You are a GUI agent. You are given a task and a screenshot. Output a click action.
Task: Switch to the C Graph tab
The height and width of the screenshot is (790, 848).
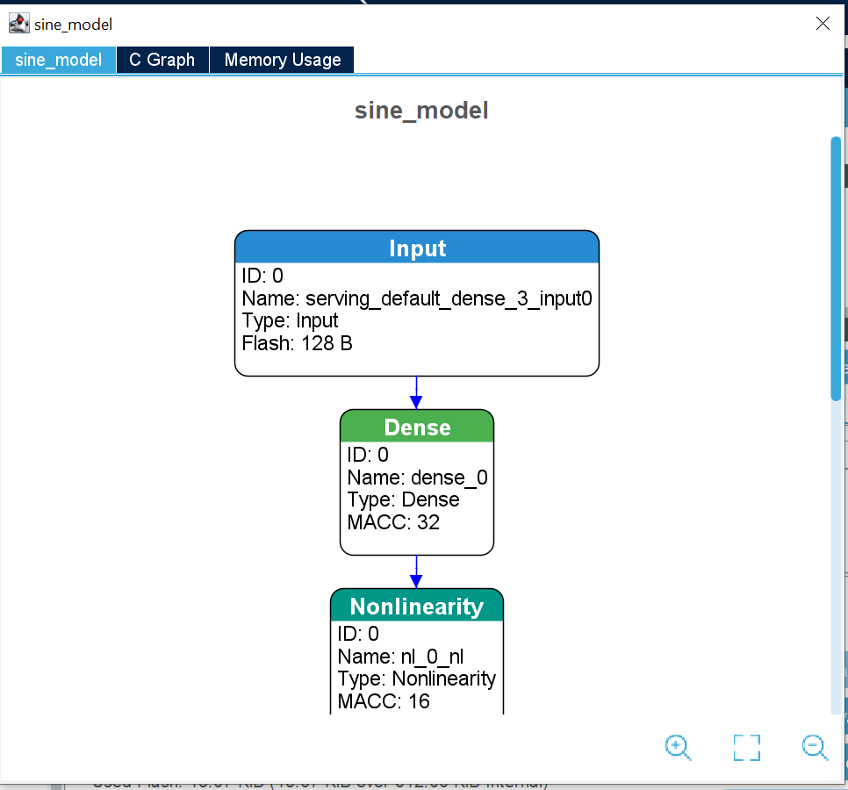pos(162,60)
